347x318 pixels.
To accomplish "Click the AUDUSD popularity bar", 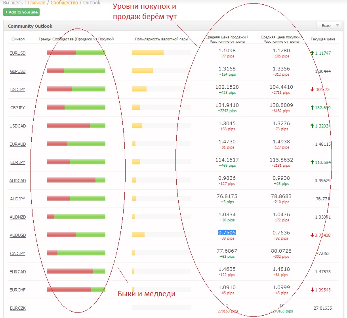I will [162, 234].
